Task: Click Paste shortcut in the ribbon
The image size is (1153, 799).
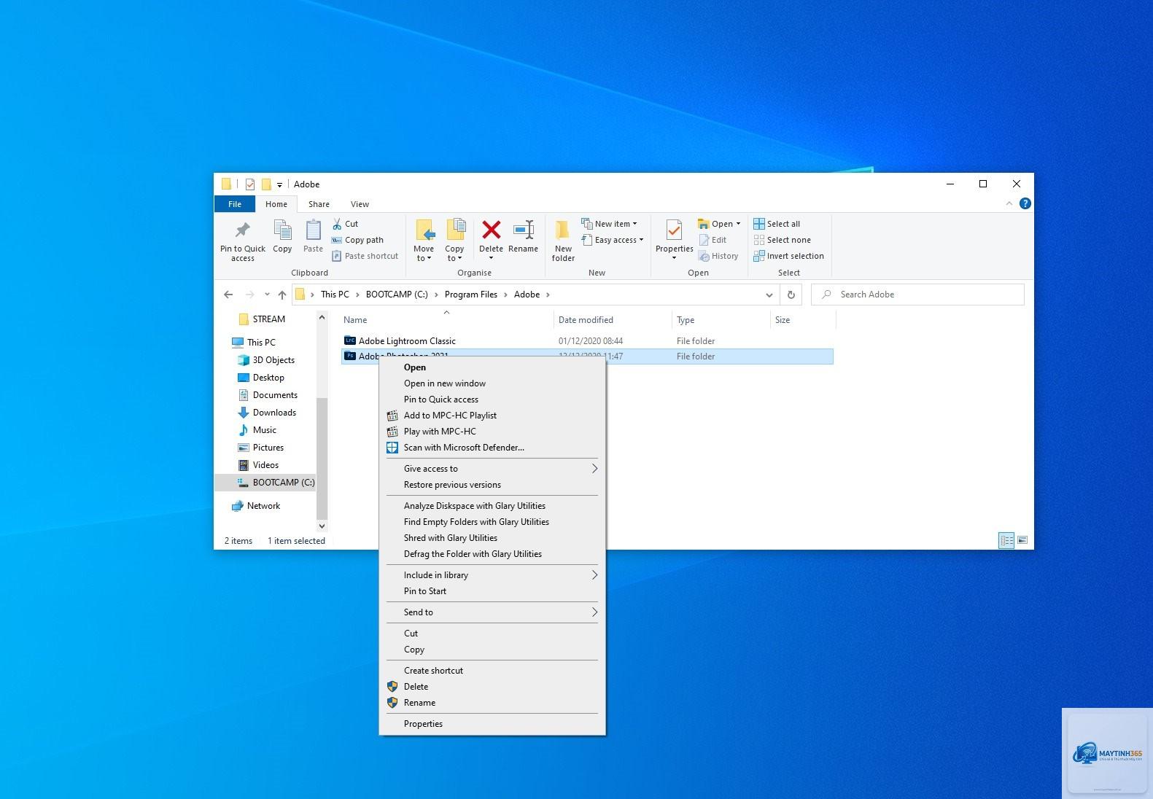Action: coord(365,256)
